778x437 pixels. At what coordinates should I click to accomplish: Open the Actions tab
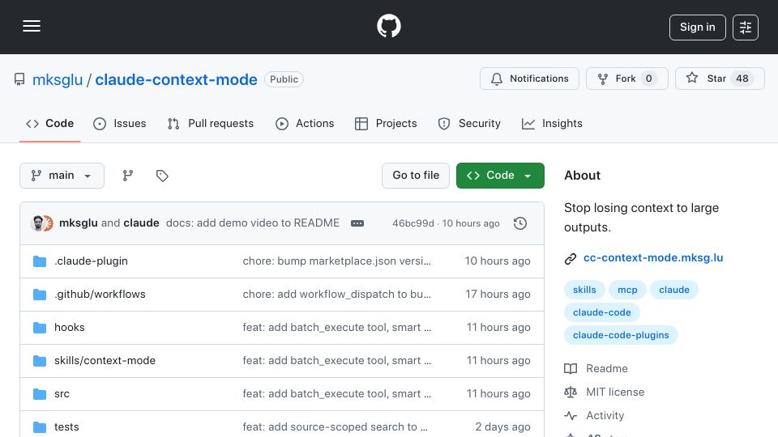[x=305, y=123]
